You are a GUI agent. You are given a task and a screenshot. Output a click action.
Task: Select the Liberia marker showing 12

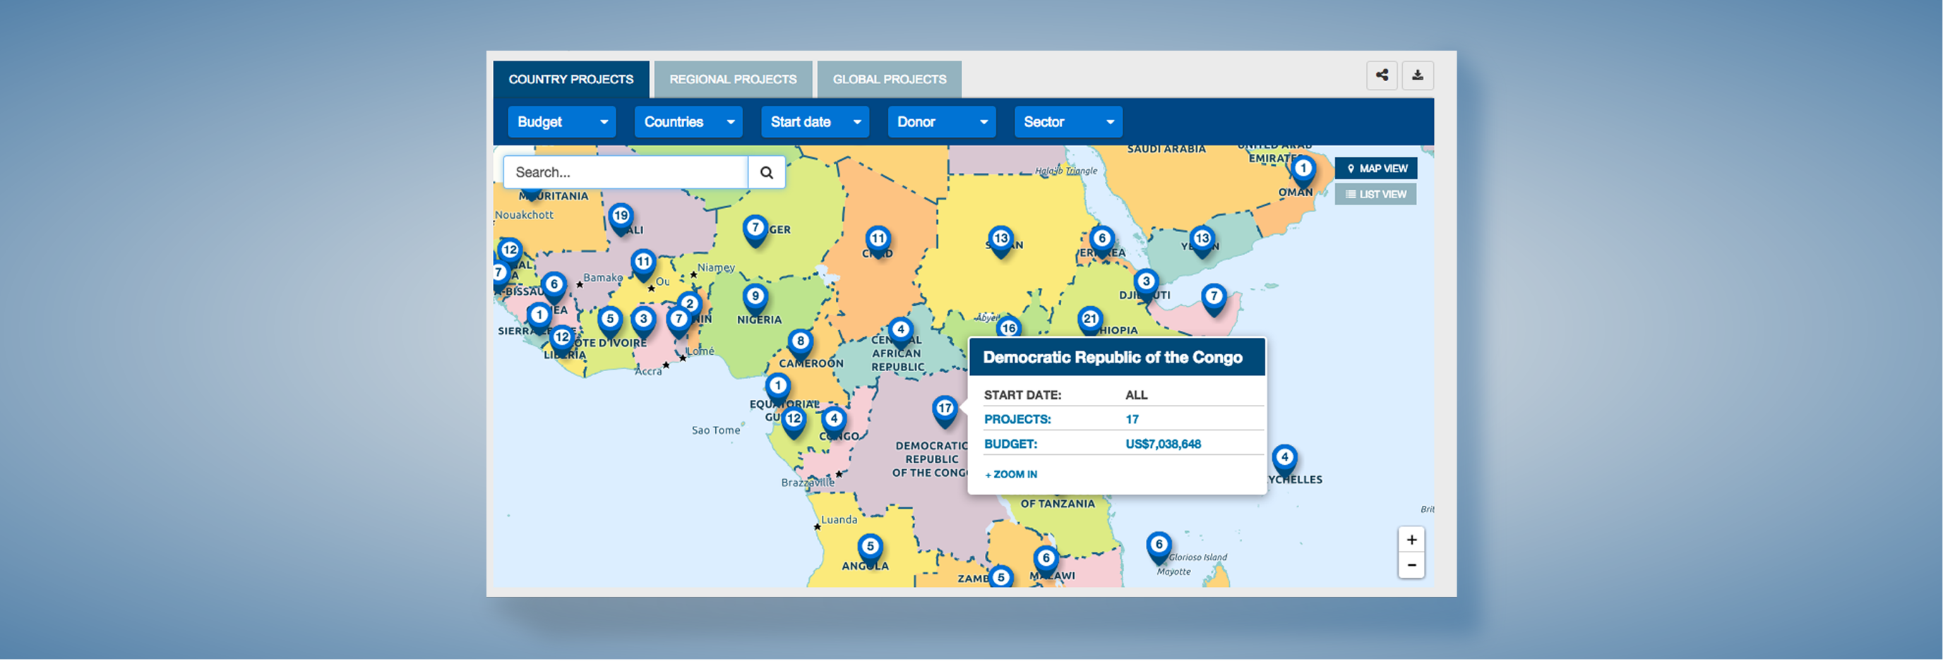[x=562, y=341]
